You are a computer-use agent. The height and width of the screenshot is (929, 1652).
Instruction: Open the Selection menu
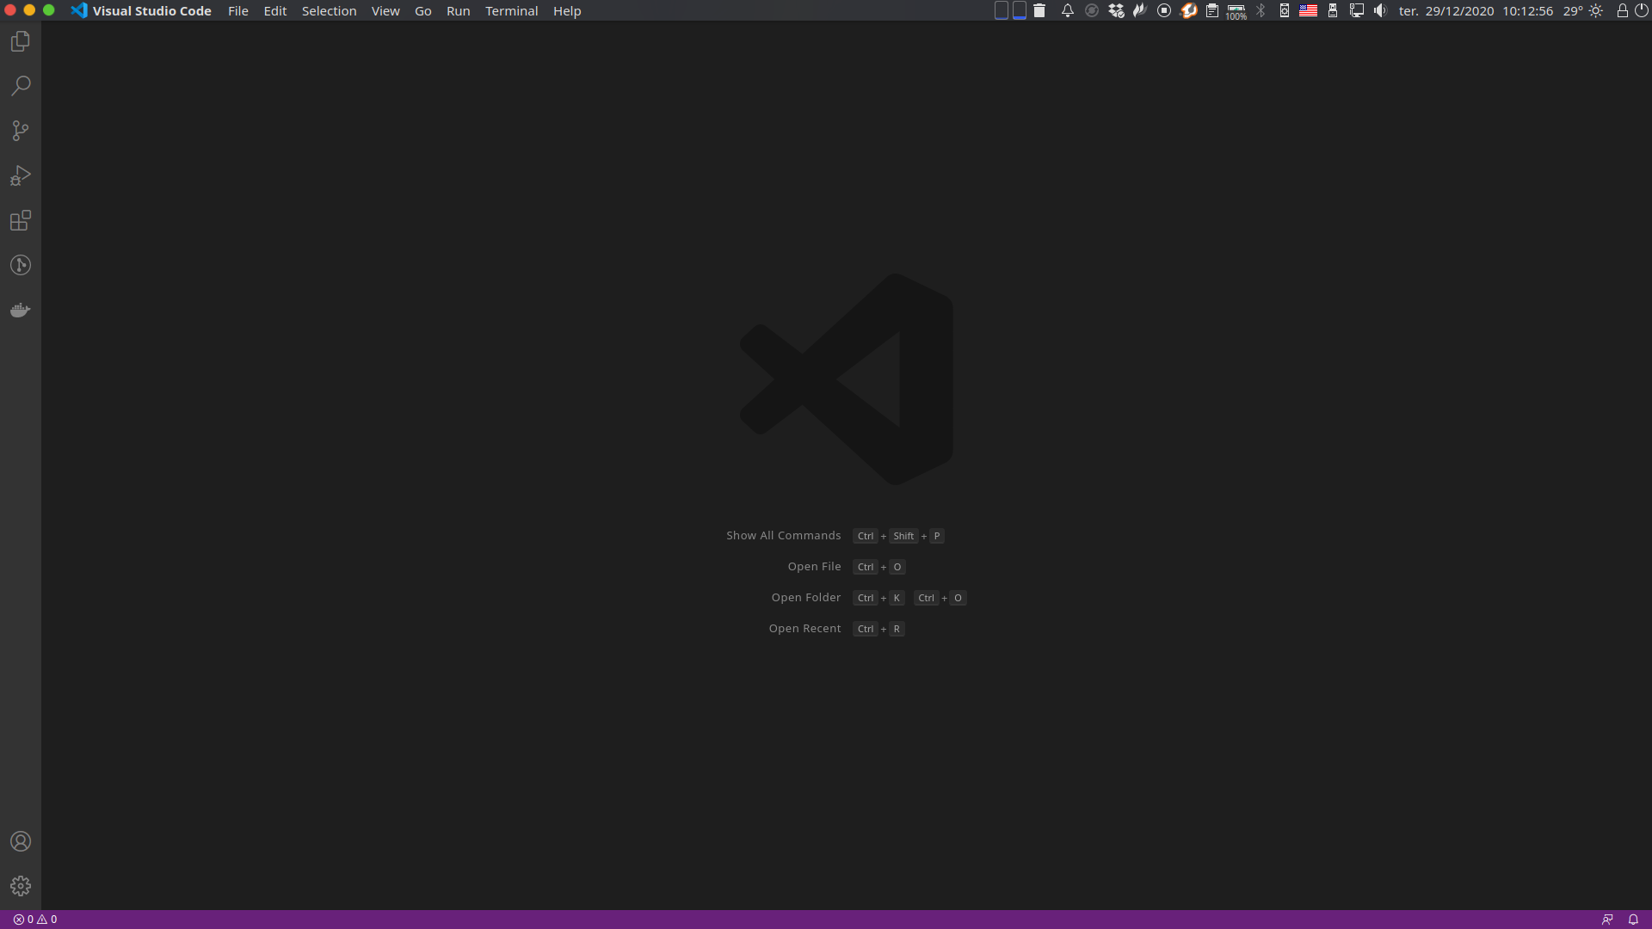(x=329, y=11)
